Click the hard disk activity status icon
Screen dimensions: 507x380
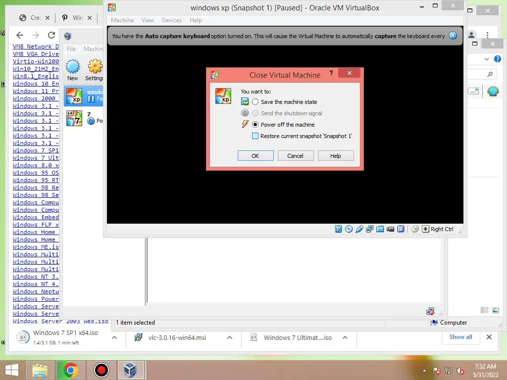338,229
